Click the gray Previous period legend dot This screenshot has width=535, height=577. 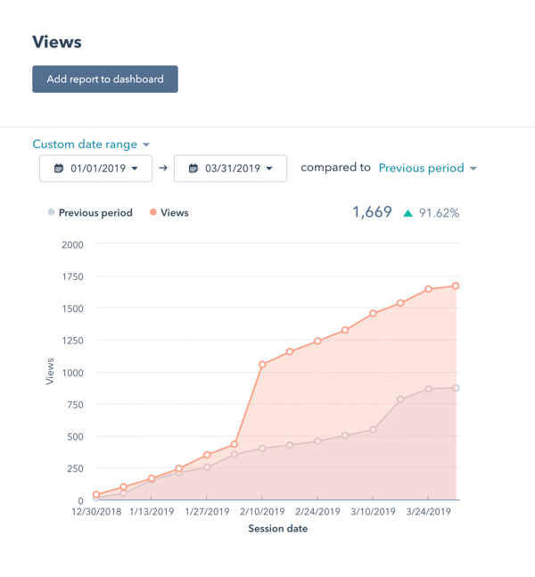point(51,212)
